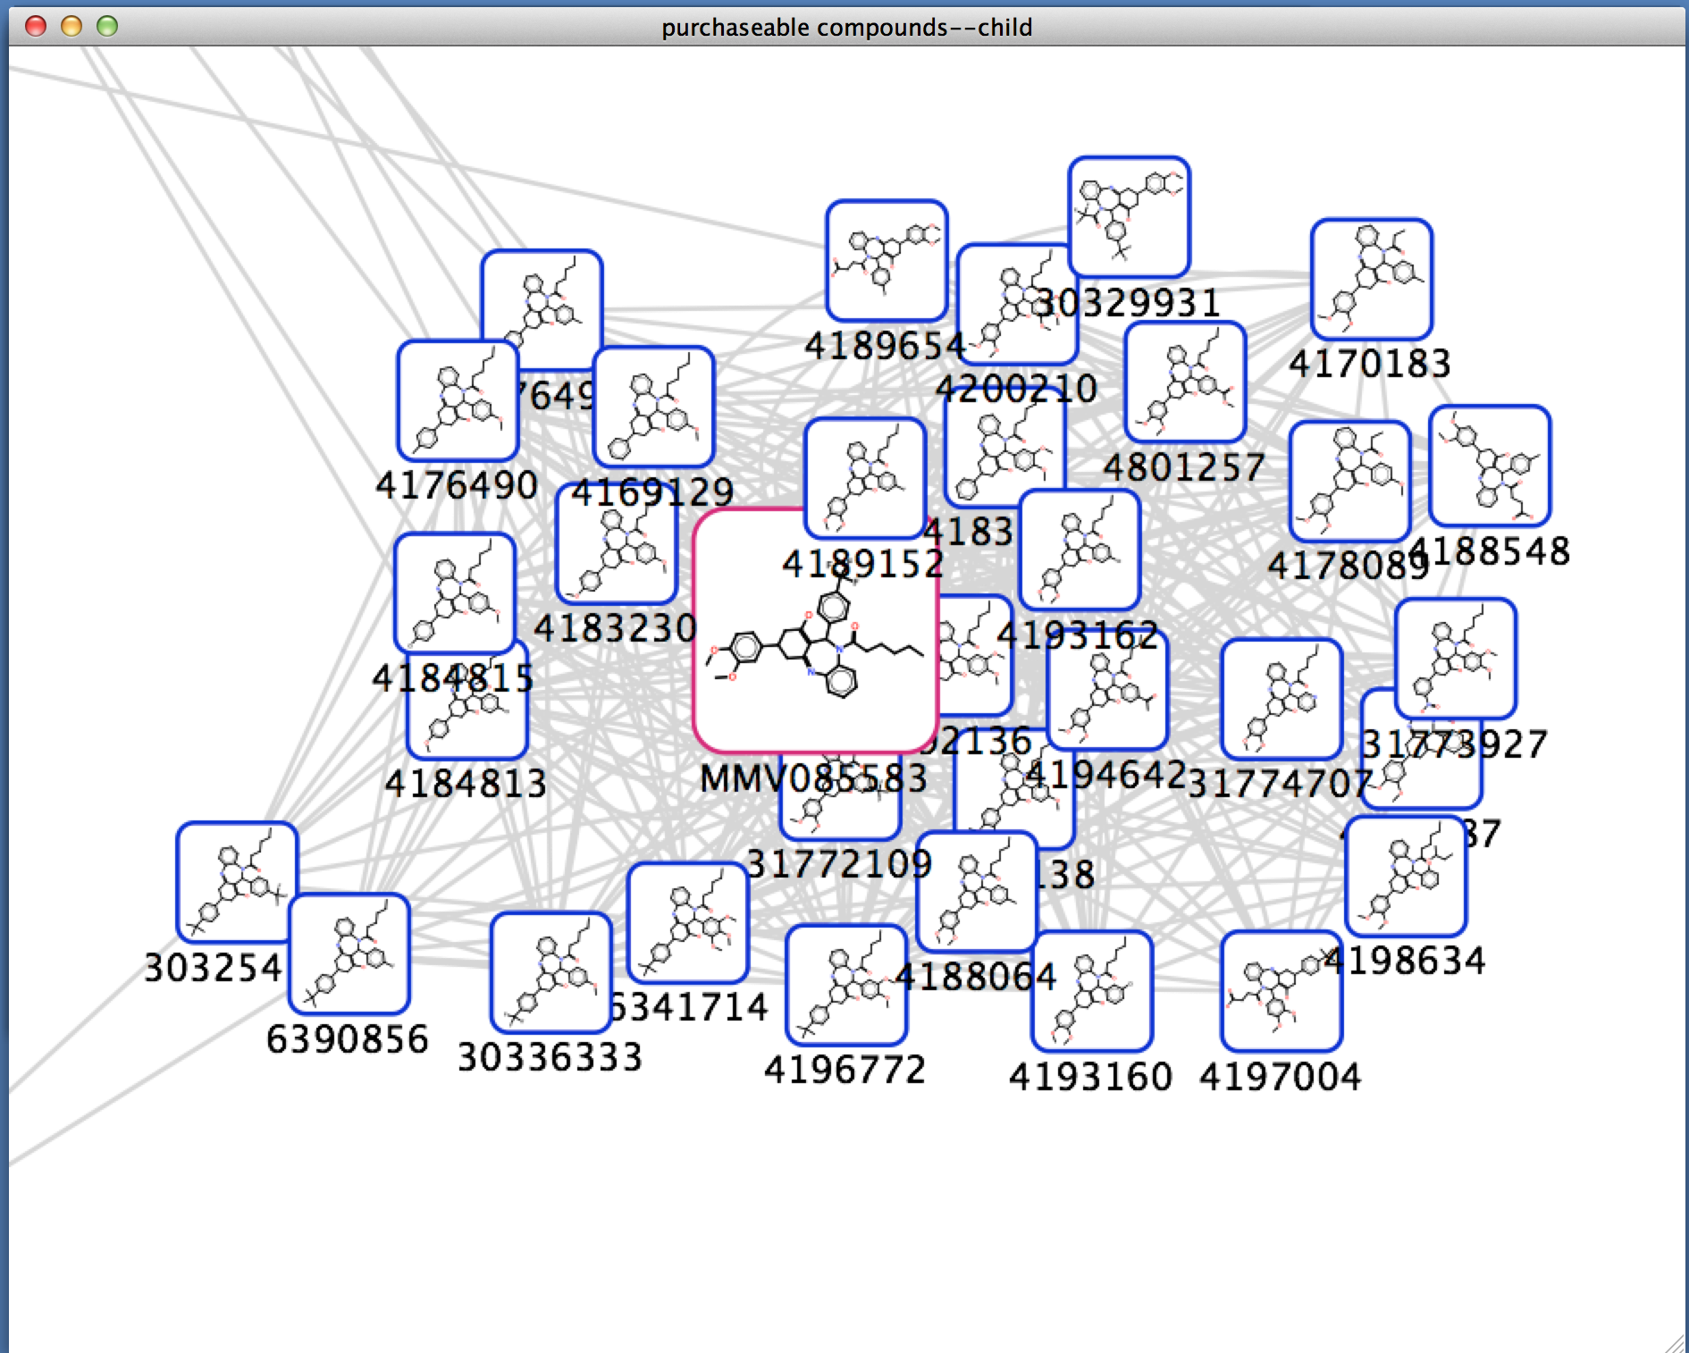Select molecule node 4801257

point(1185,382)
